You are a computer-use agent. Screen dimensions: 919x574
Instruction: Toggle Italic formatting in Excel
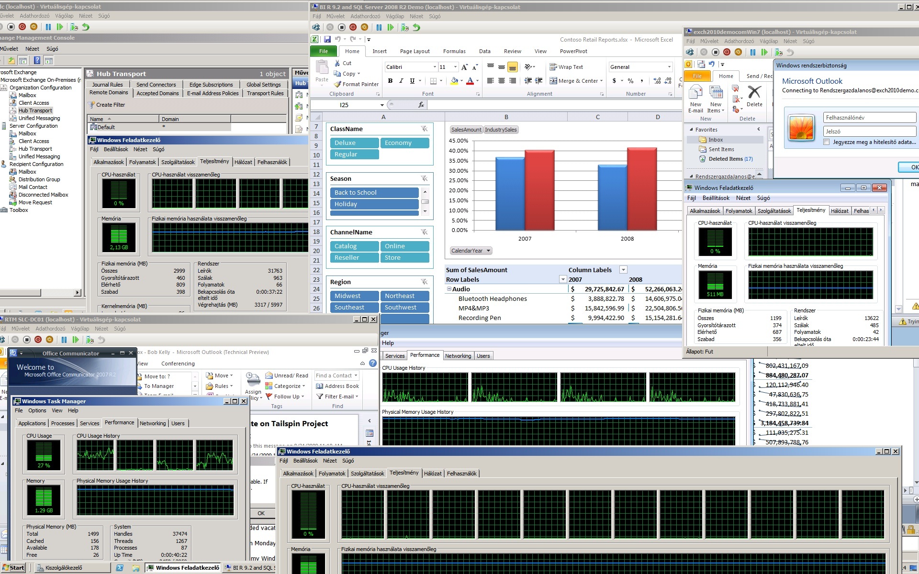pyautogui.click(x=401, y=81)
